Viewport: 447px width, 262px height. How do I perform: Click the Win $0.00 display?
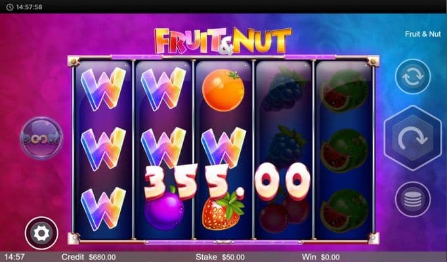[x=321, y=257]
